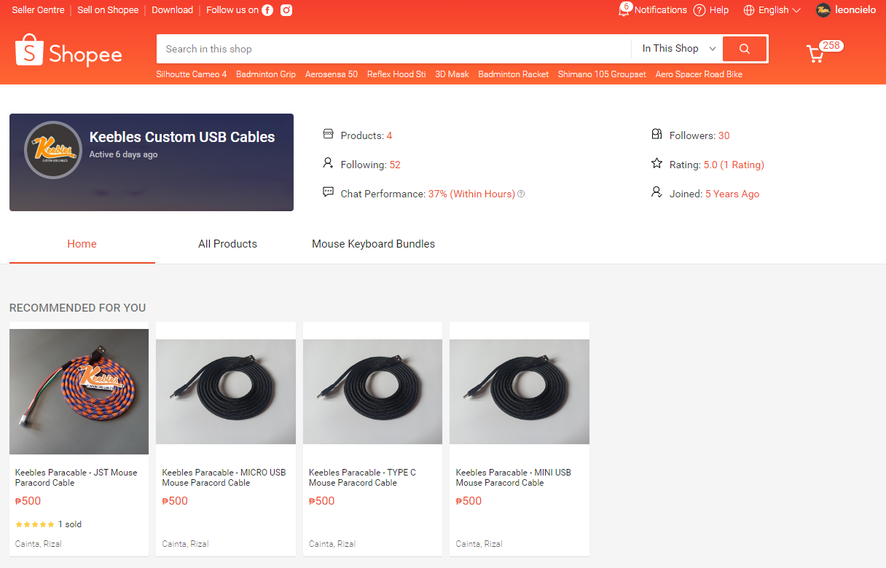Viewport: 886px width, 568px height.
Task: Open the MINI USB cable product image
Action: click(520, 392)
